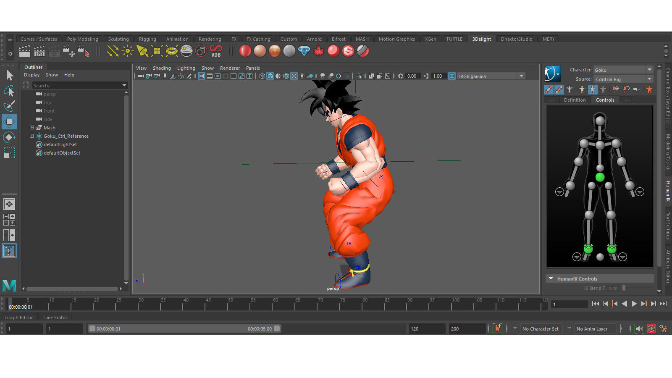Select the Substance S material icon
672x378 pixels.
[348, 51]
